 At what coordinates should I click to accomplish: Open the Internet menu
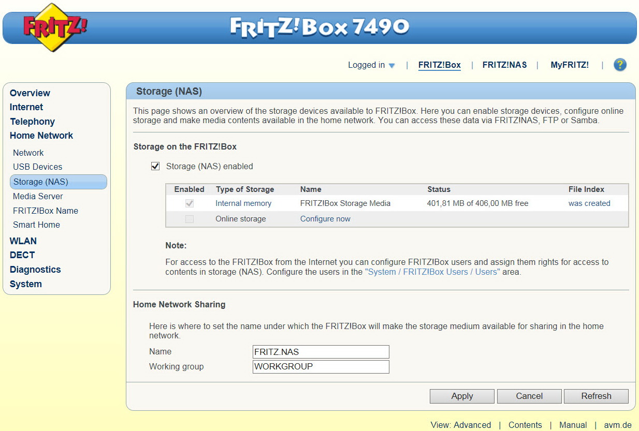[26, 107]
